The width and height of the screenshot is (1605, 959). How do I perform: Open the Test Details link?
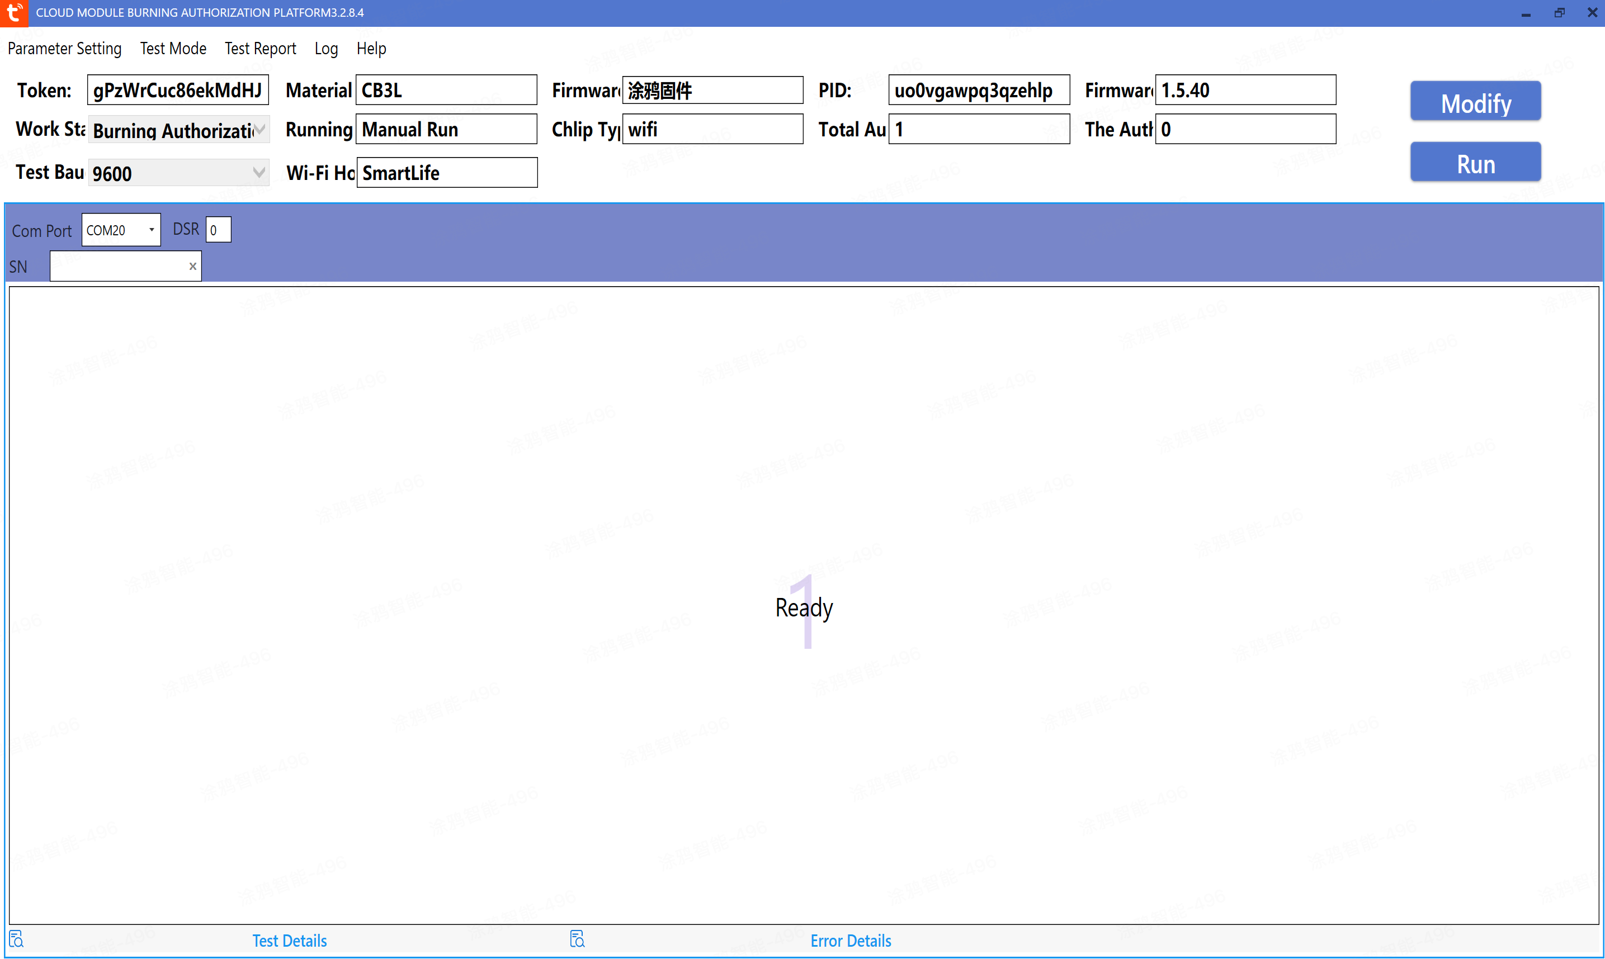(x=289, y=940)
